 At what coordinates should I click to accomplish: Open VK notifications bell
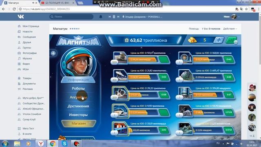(x=101, y=17)
